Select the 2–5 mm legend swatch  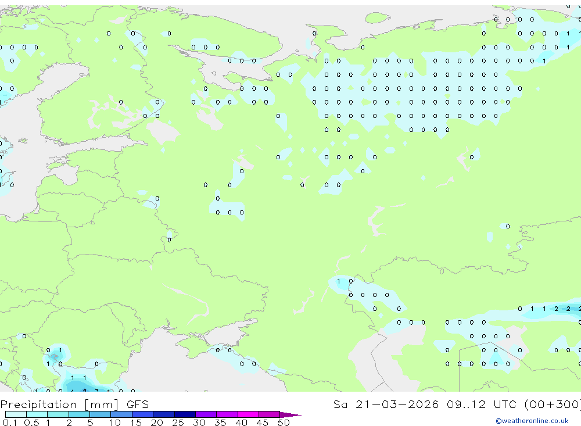79,414
